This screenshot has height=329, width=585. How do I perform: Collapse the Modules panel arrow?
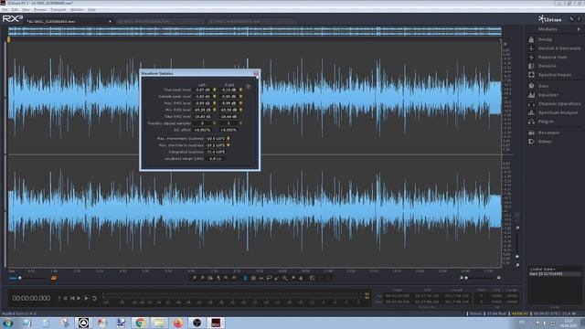click(579, 29)
